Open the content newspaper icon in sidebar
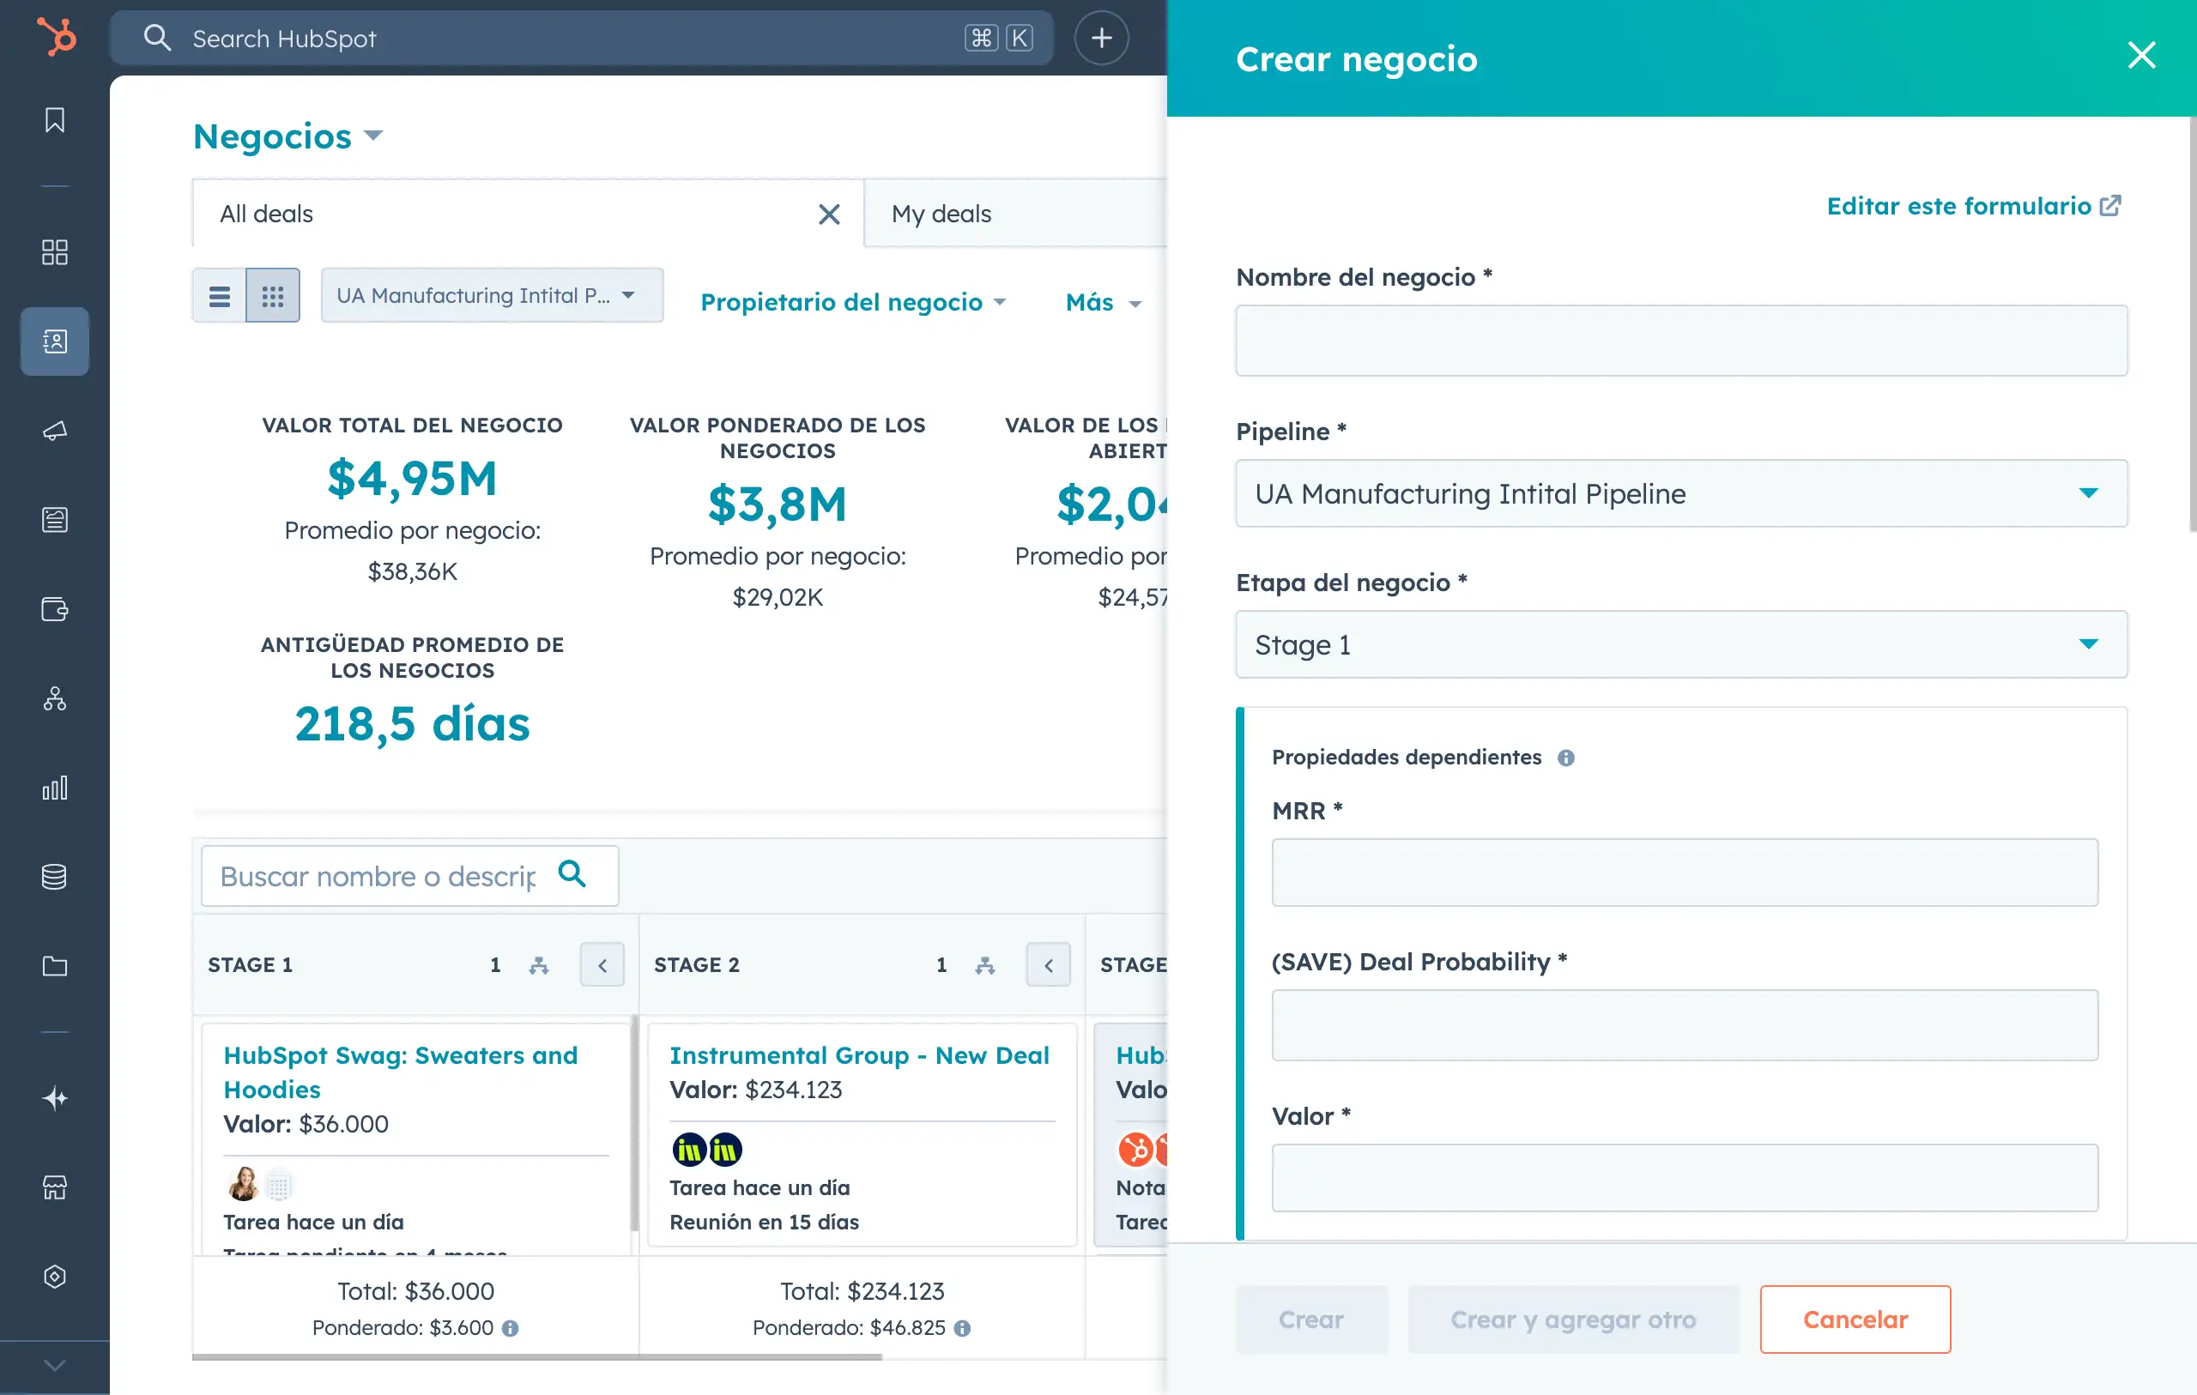The width and height of the screenshot is (2197, 1395). click(x=55, y=520)
